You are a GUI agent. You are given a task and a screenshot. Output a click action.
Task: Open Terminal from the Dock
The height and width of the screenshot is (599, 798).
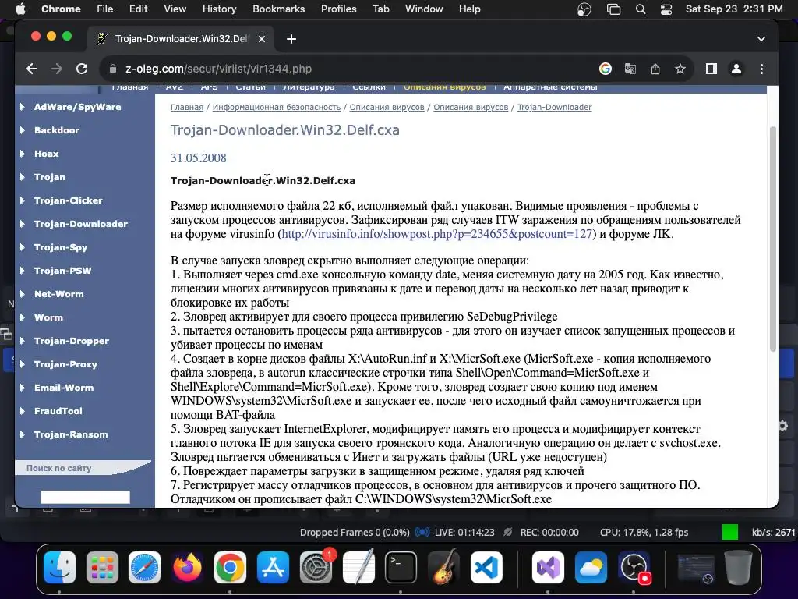click(x=401, y=568)
